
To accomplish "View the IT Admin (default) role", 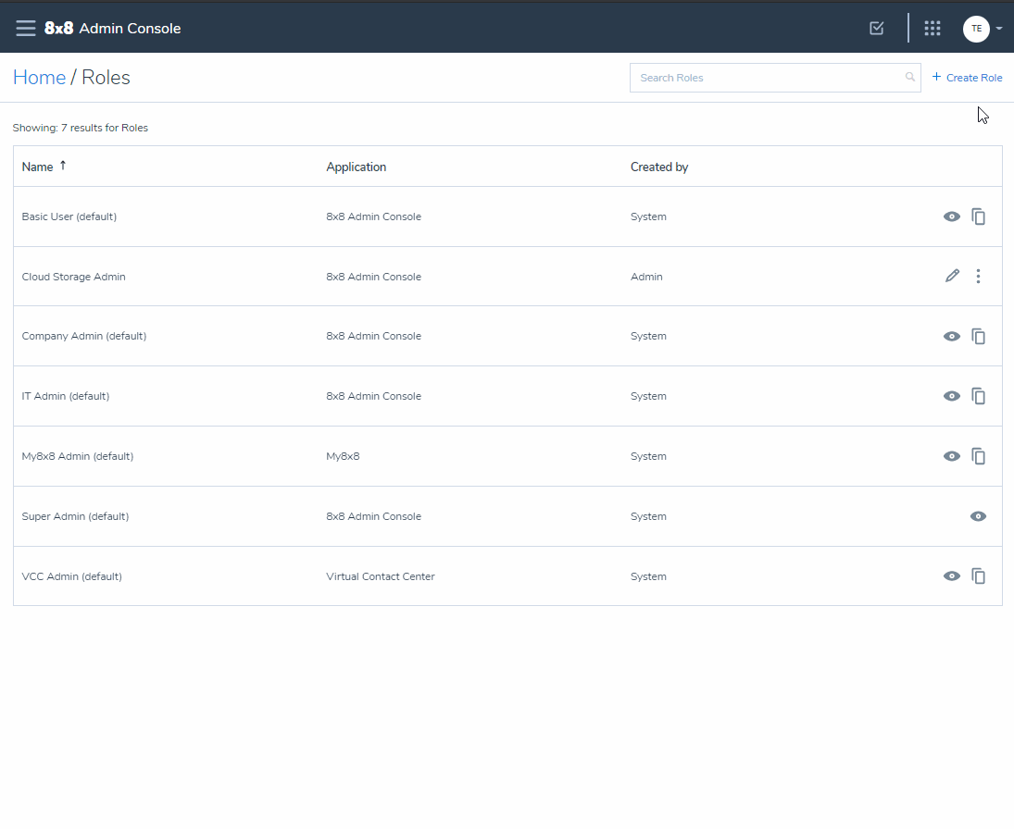I will click(951, 396).
